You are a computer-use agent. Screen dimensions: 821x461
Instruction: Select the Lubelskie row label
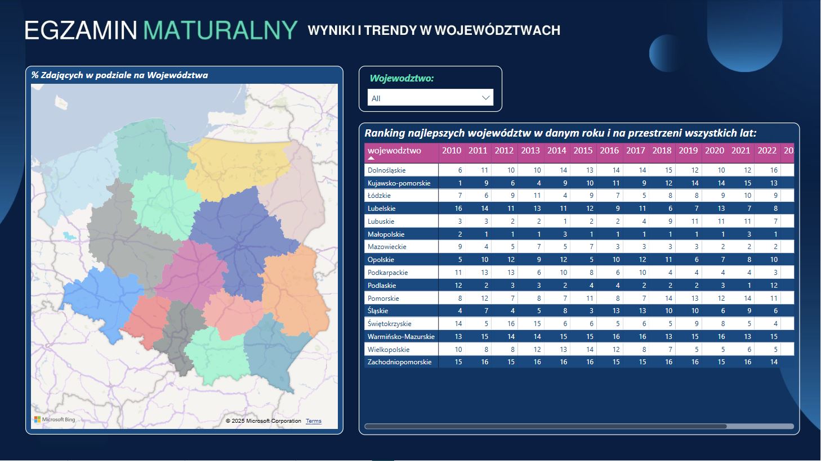tap(381, 209)
